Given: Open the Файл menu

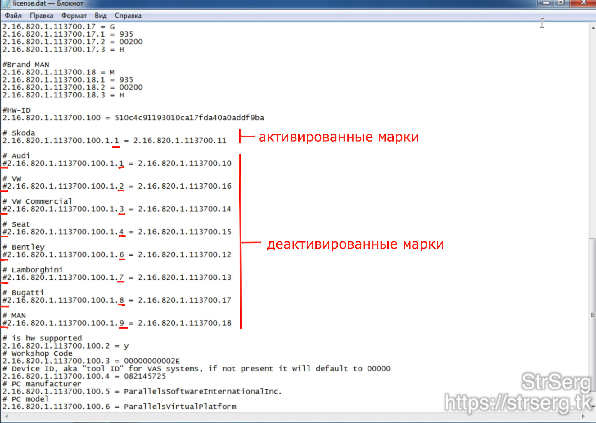Looking at the screenshot, I should point(13,16).
